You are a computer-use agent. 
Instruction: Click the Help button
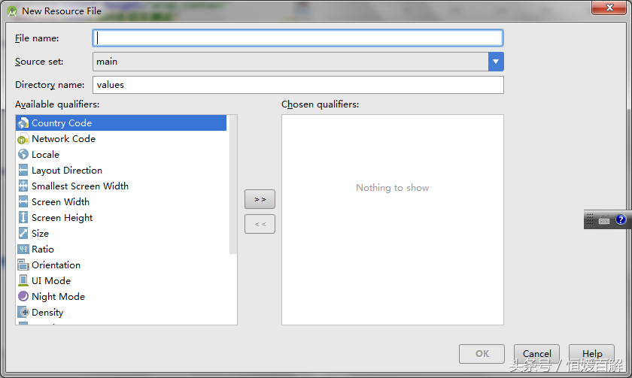(x=591, y=354)
